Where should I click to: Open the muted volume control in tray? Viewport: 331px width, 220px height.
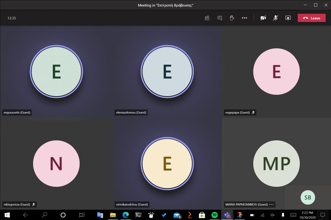273,215
